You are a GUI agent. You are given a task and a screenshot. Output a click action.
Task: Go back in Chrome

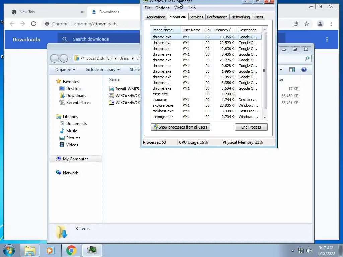pyautogui.click(x=12, y=24)
